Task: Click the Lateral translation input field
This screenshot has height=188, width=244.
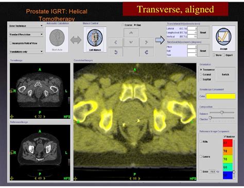Action: [x=192, y=28]
